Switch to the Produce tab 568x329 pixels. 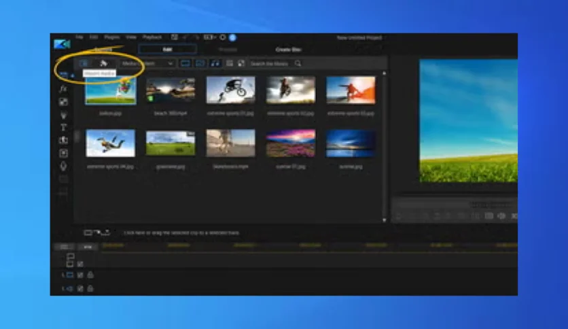coord(228,49)
